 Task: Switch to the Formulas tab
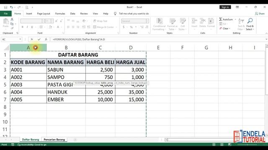coord(60,14)
